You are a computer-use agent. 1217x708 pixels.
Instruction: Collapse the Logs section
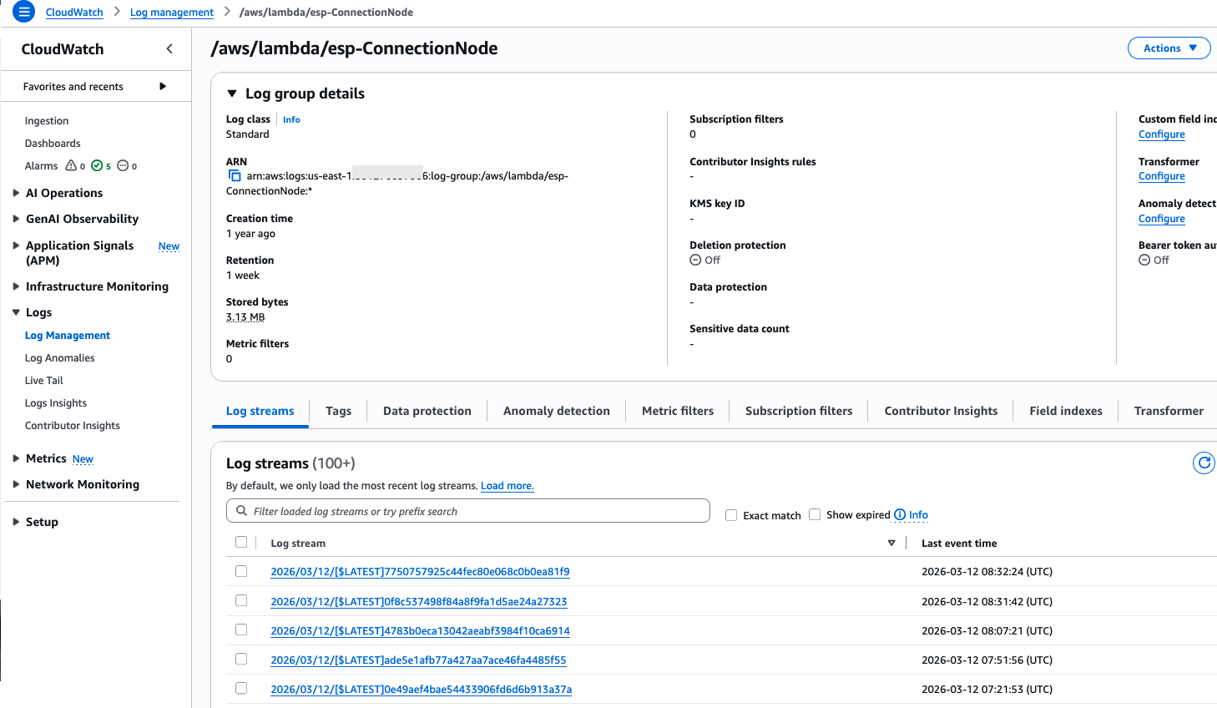pyautogui.click(x=16, y=312)
